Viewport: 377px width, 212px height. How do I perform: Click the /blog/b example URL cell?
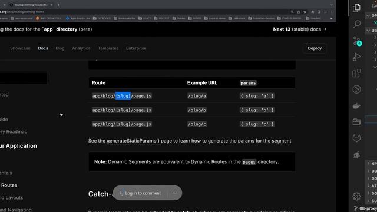197,110
